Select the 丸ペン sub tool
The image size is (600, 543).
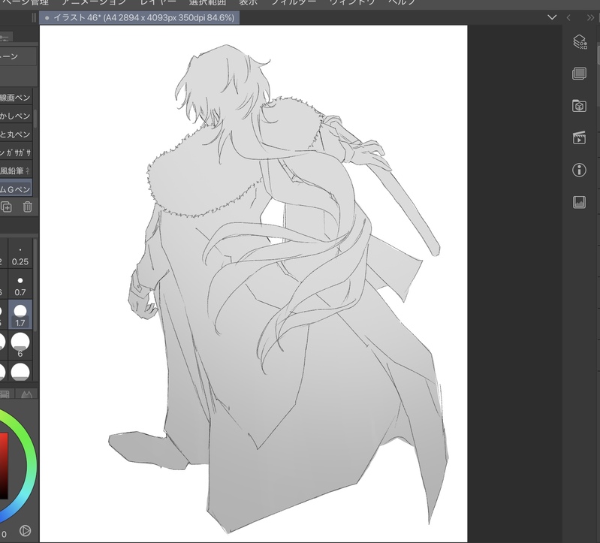point(16,134)
